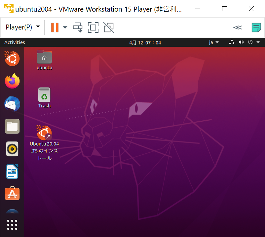Maximize the VMware Player window
The height and width of the screenshot is (237, 265).
tap(224, 9)
